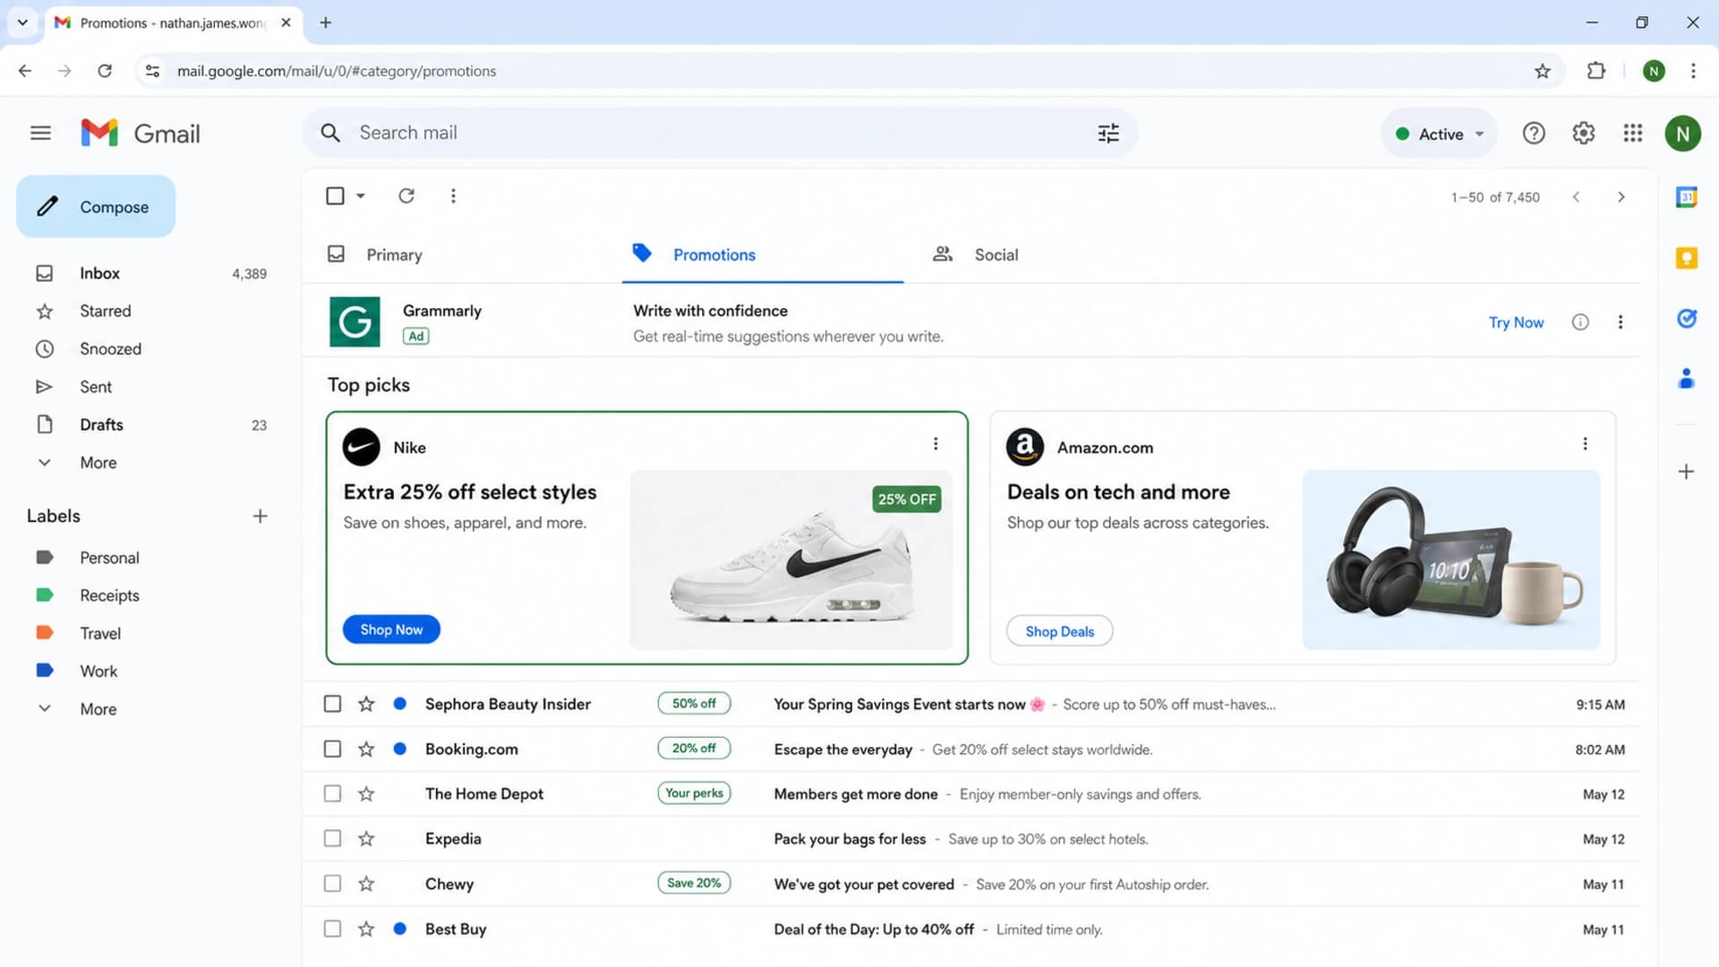Click the Try Now link for Grammarly

1516,322
